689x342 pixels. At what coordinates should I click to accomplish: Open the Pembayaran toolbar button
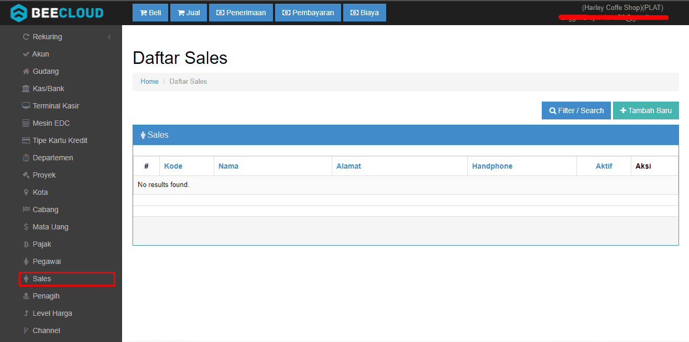tap(308, 13)
